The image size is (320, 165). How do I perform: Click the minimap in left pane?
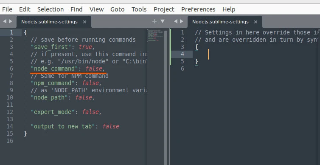click(155, 36)
